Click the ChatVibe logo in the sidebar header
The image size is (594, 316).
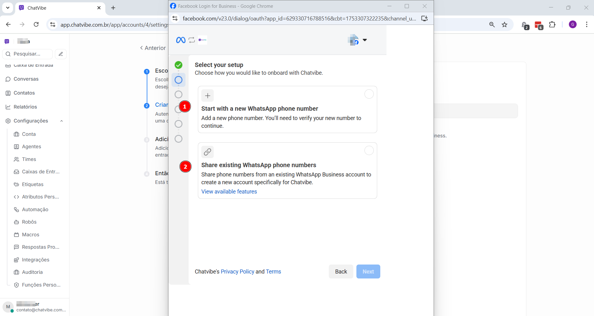click(7, 41)
